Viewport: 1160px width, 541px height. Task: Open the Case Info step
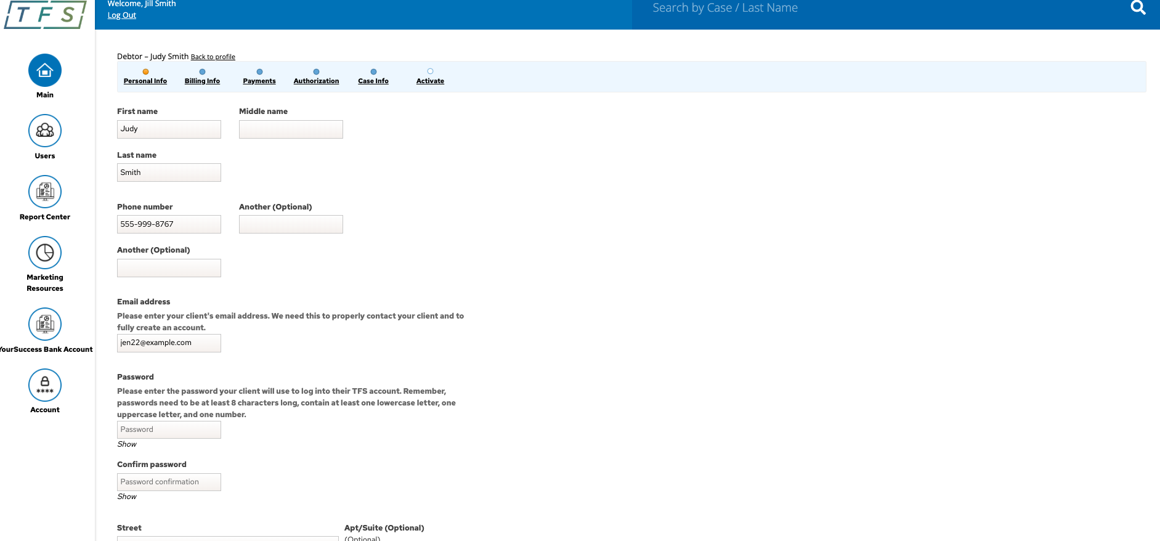[373, 81]
